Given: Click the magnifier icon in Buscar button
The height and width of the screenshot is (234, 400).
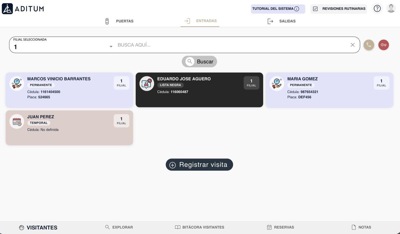Looking at the screenshot, I should [x=190, y=61].
